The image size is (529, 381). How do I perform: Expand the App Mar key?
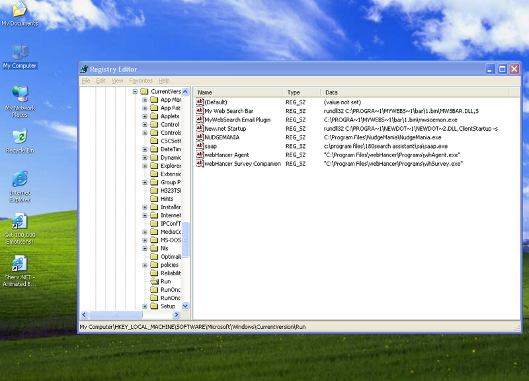coord(145,100)
